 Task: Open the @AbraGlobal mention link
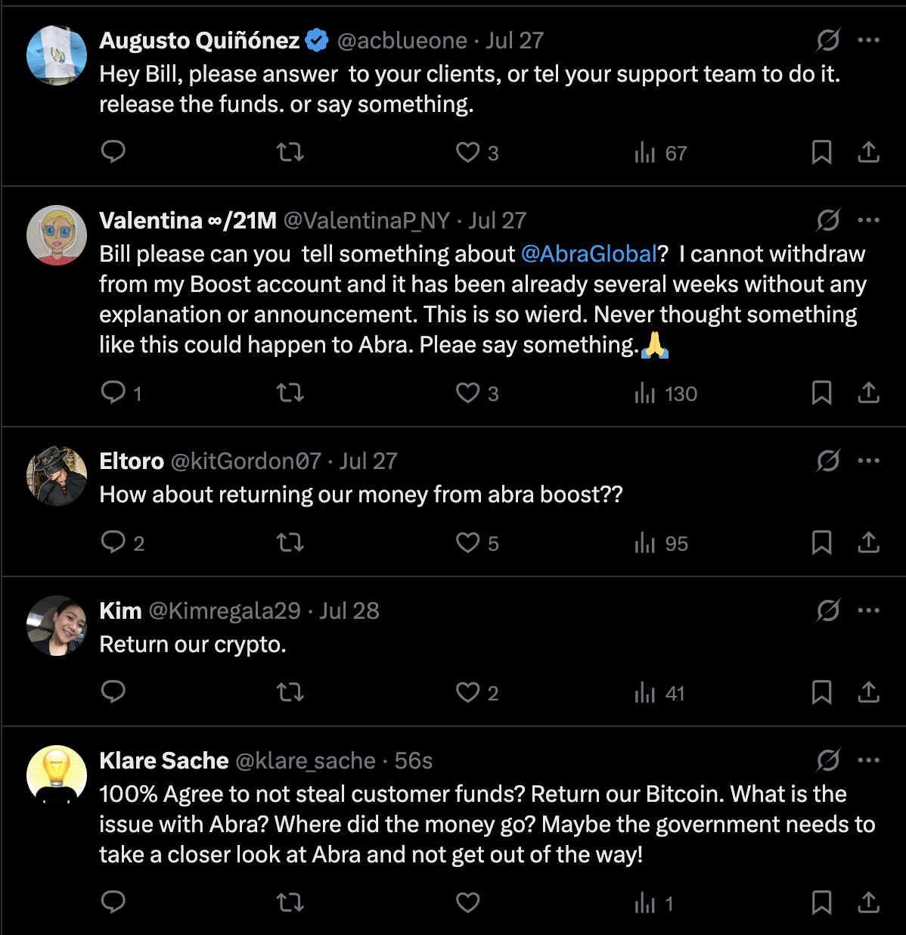pyautogui.click(x=589, y=254)
